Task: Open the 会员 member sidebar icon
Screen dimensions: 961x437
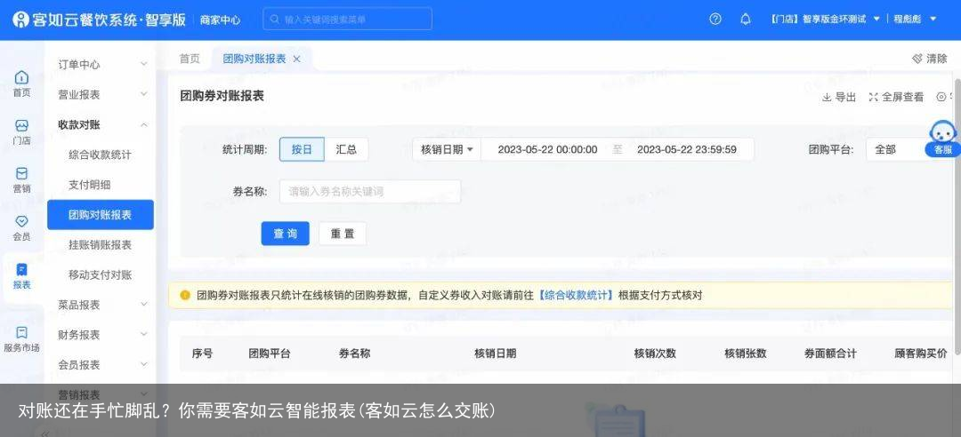Action: point(21,227)
